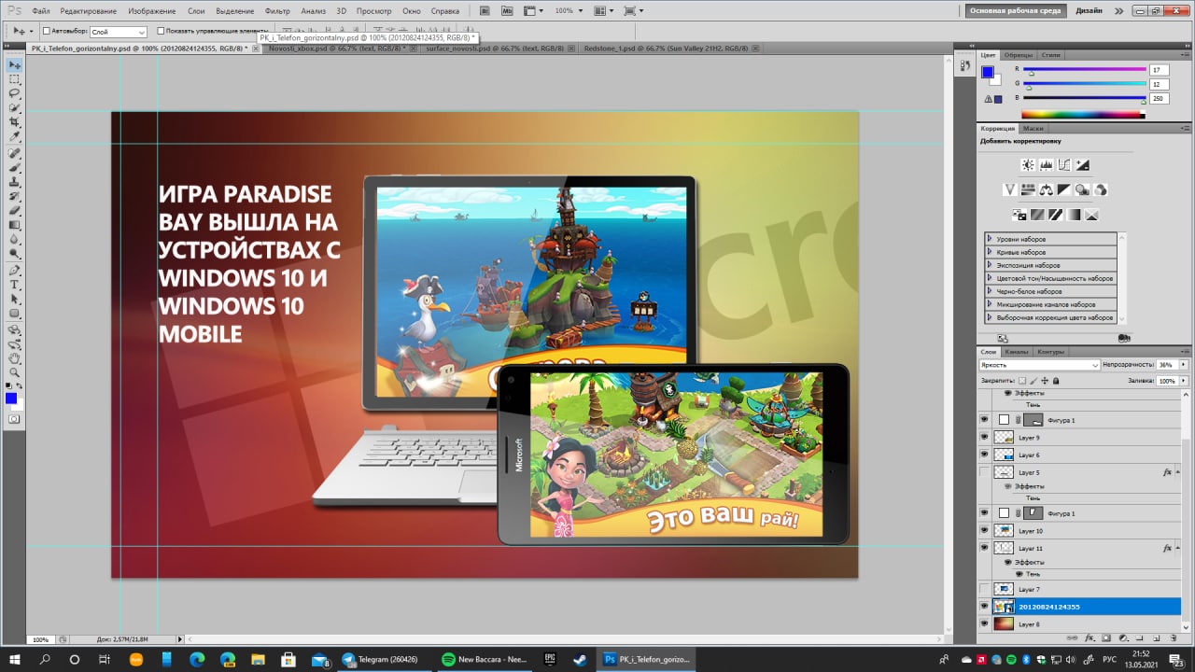Show the hidden Layer 7
The height and width of the screenshot is (672, 1195).
coord(984,589)
